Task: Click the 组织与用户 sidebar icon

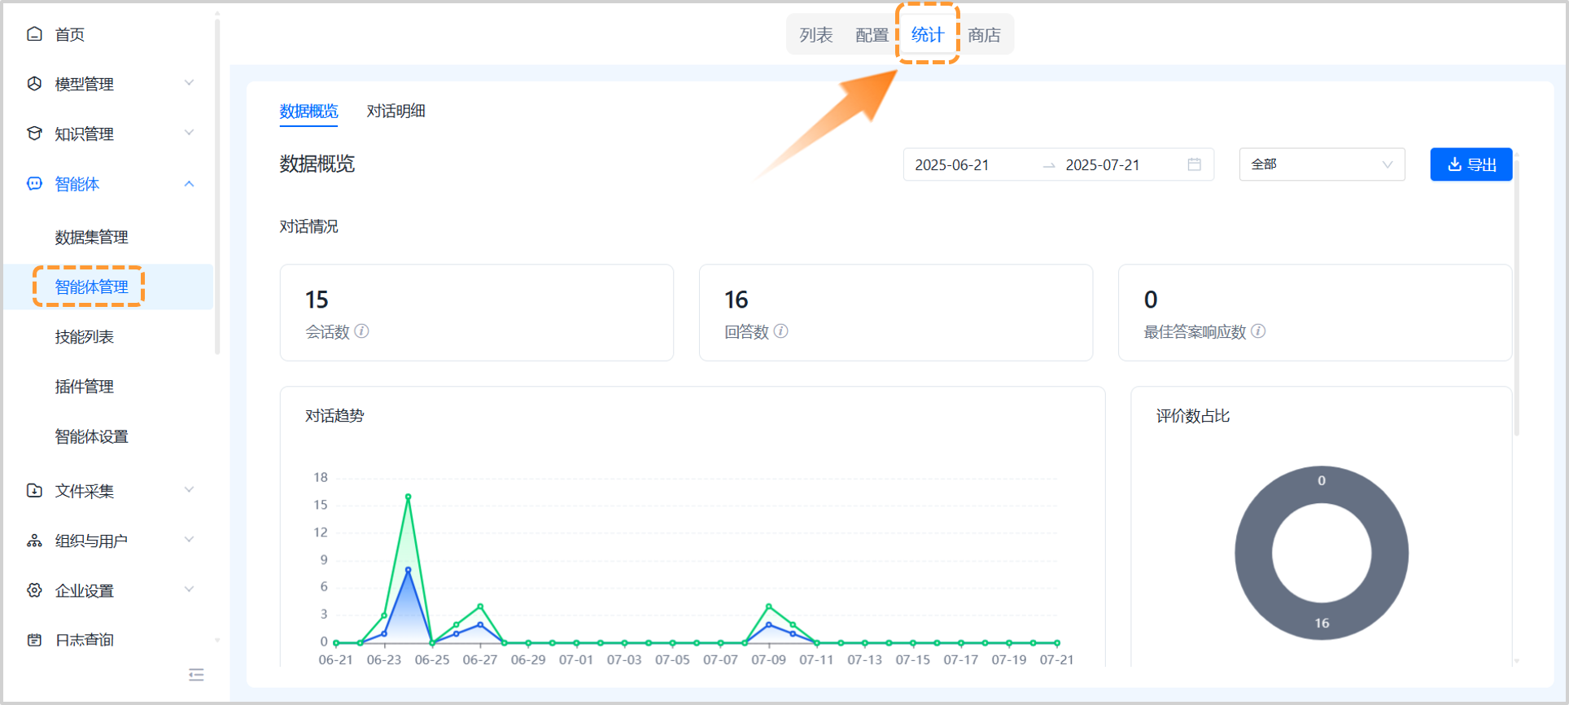Action: pos(34,541)
